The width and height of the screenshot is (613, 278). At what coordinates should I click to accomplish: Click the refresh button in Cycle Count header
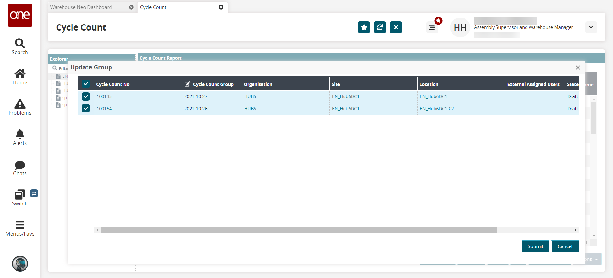[x=380, y=27]
